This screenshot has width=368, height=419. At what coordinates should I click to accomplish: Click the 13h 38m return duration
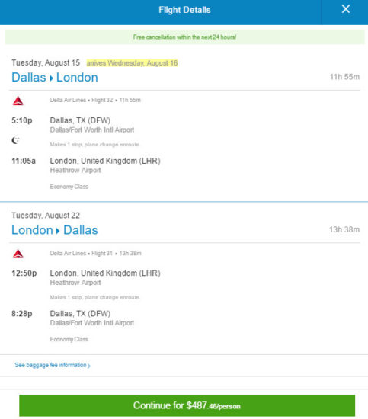tap(344, 229)
